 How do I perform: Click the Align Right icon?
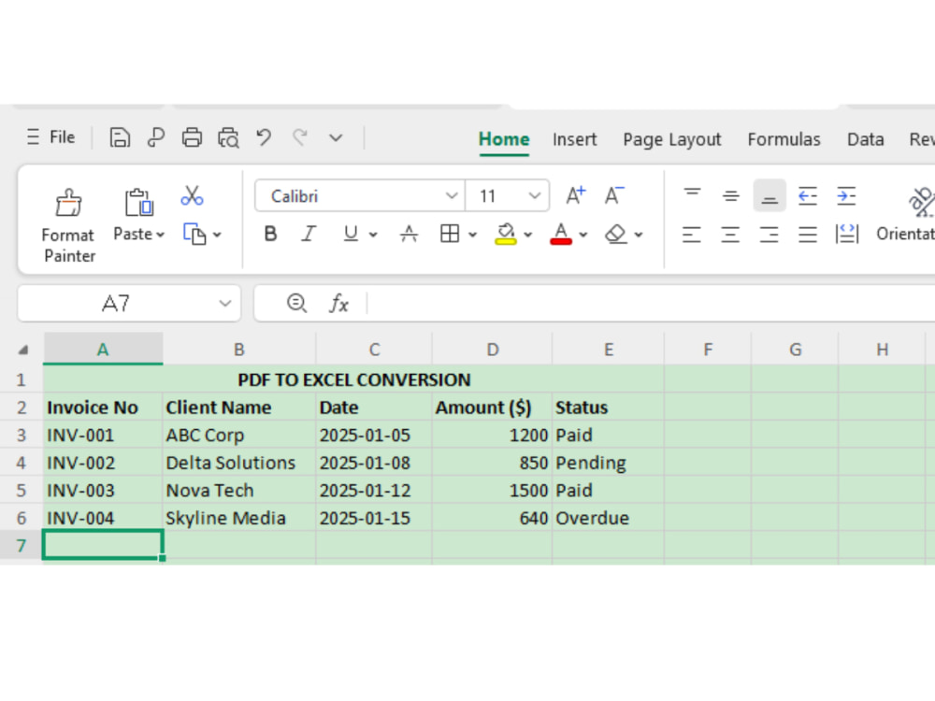(x=770, y=235)
